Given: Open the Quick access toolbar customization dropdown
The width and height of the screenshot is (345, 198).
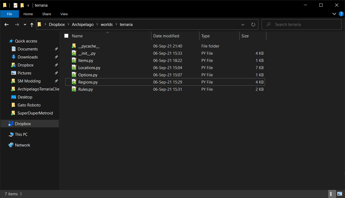Looking at the screenshot, I should (28, 5).
